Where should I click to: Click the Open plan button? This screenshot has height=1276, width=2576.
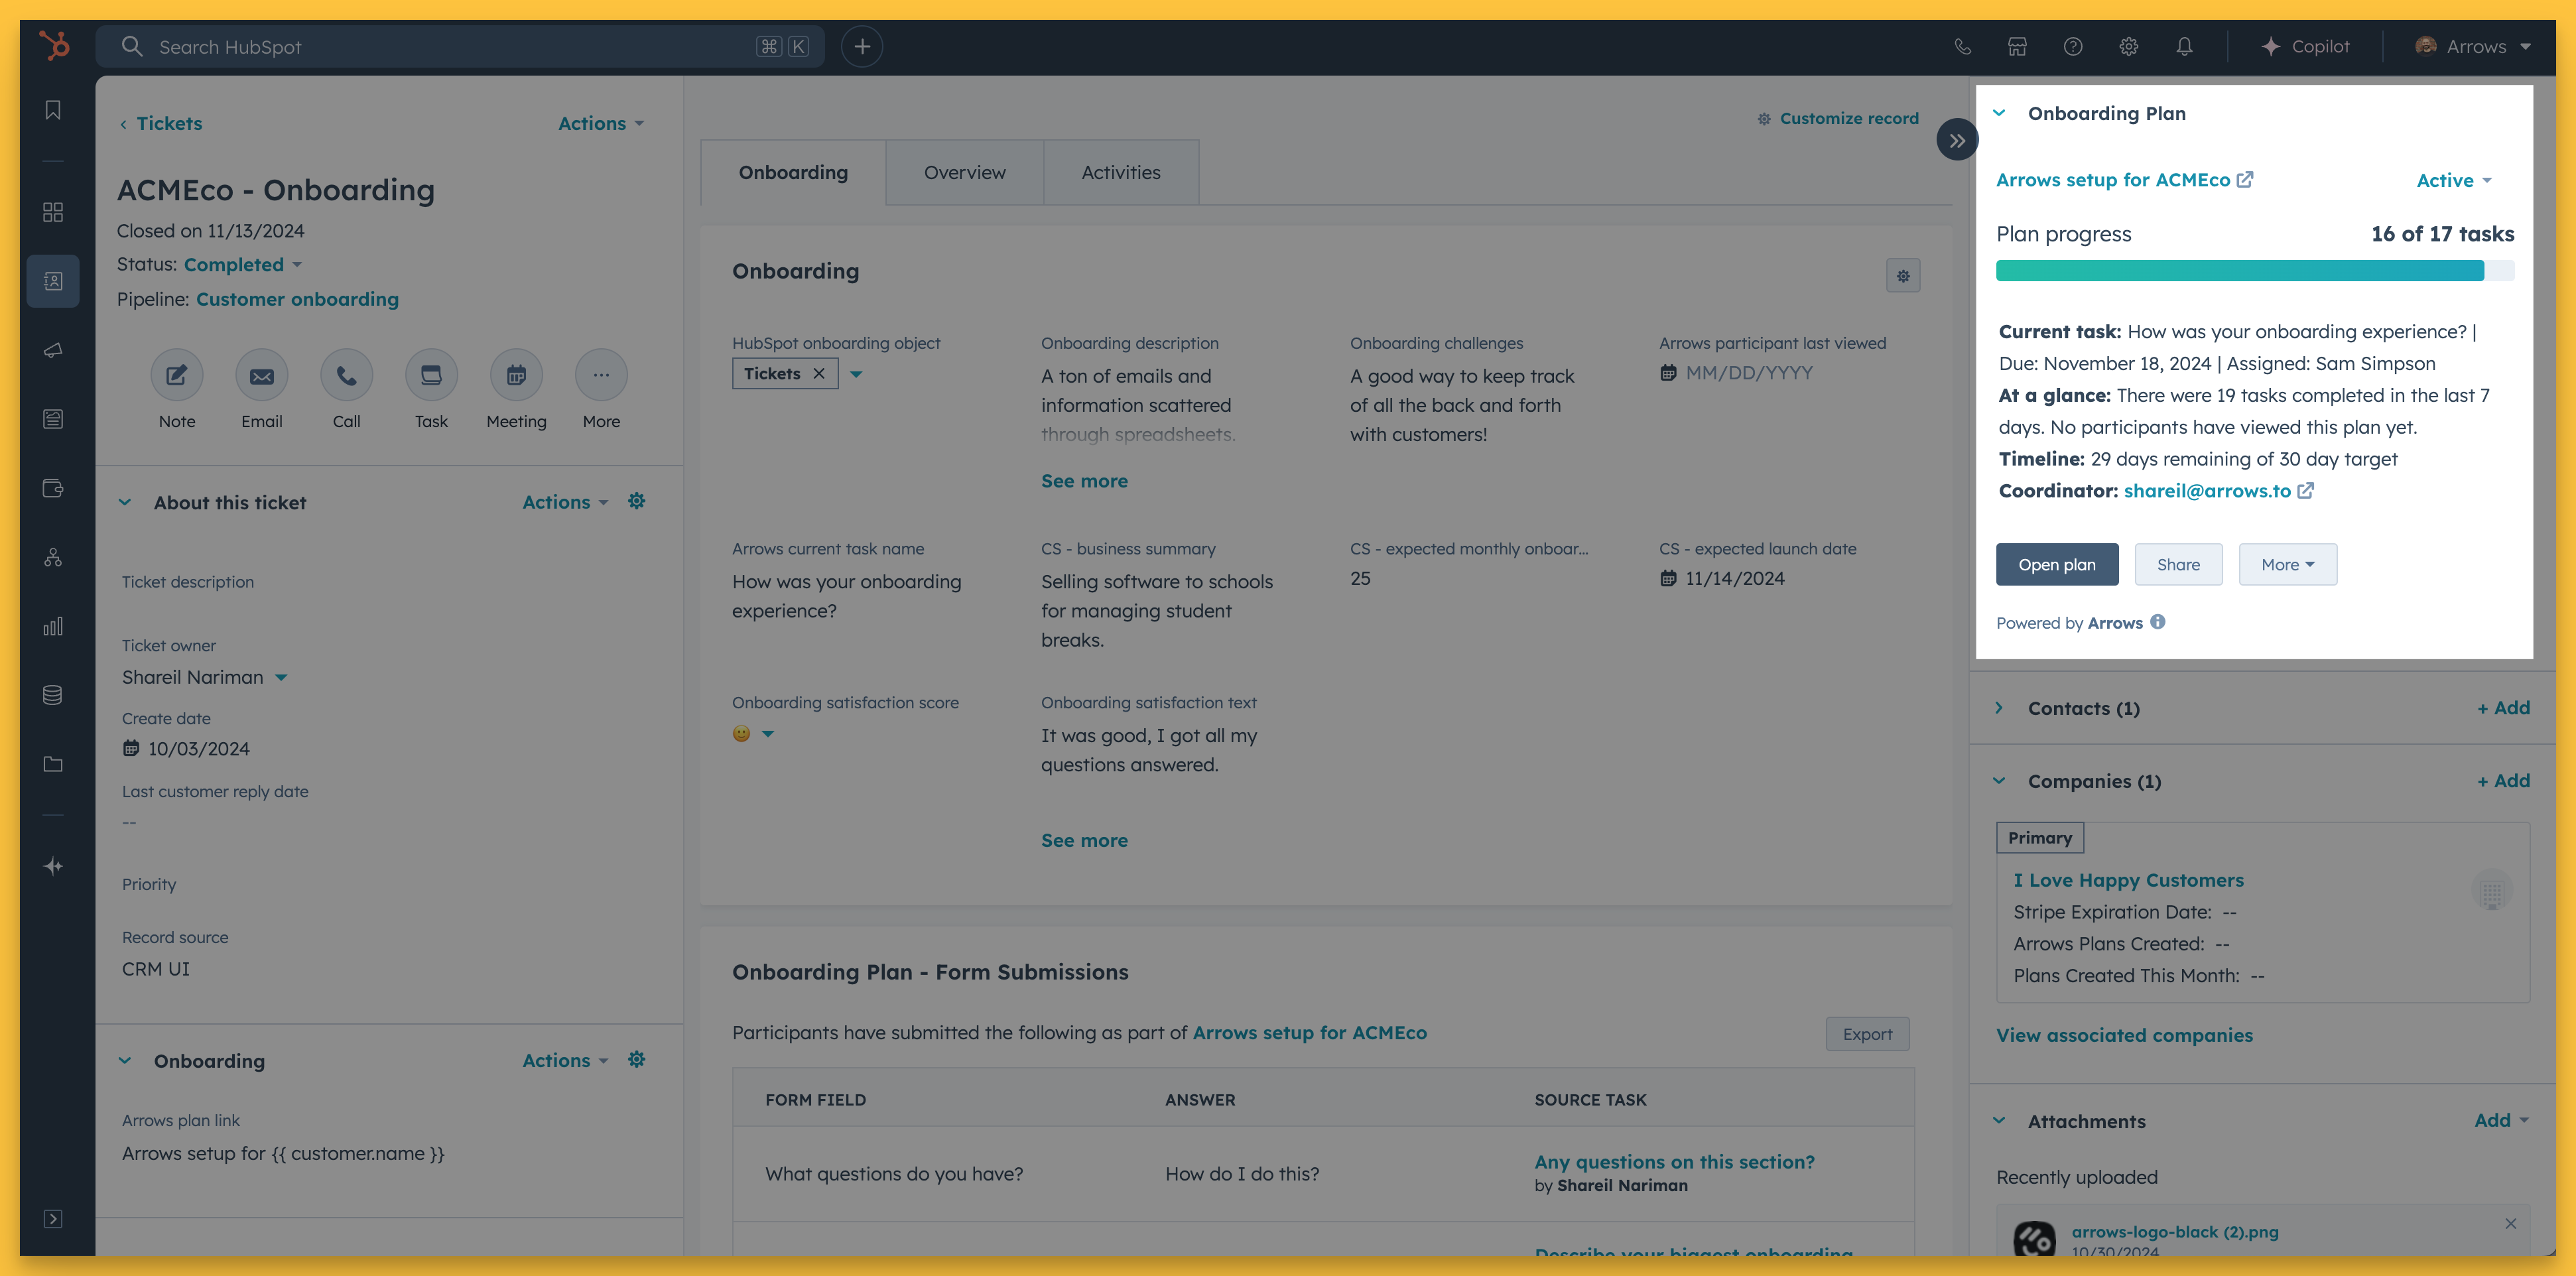tap(2056, 565)
